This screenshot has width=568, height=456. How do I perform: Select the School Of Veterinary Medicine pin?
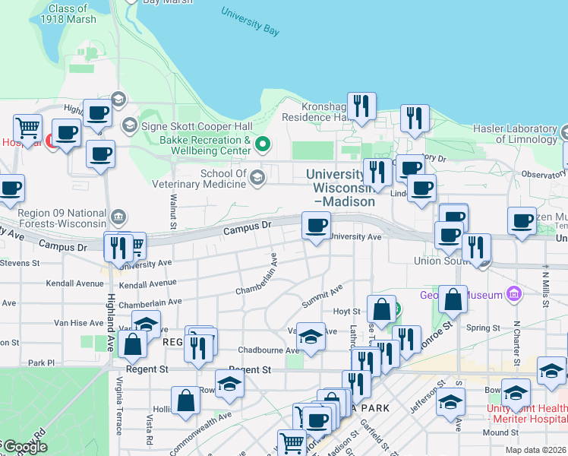tap(257, 178)
